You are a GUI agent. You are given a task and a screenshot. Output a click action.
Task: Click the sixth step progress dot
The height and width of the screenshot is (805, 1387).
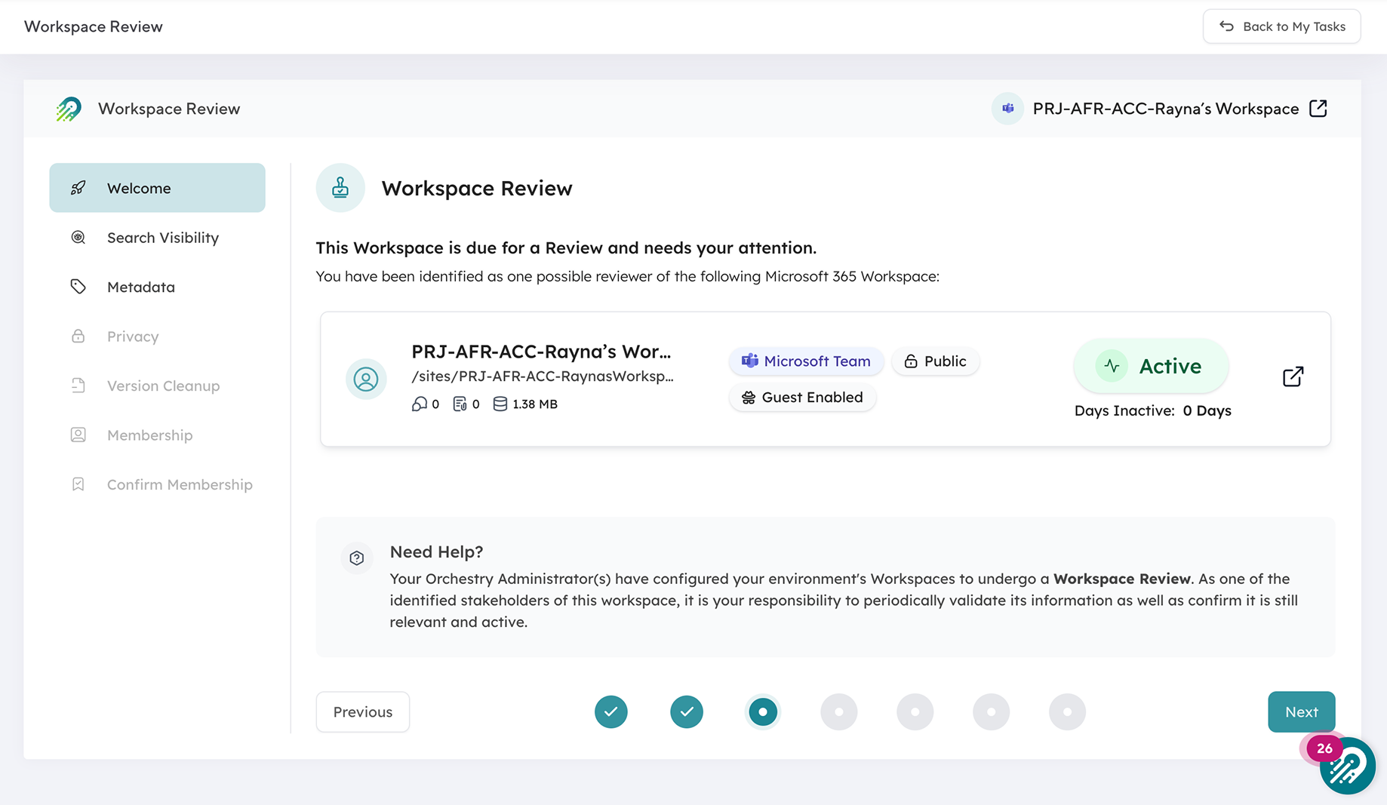pos(992,712)
